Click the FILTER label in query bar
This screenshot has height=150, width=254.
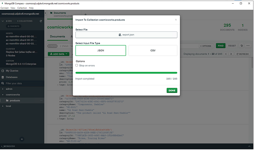tap(52, 46)
